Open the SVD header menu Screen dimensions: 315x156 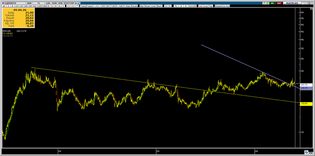tap(60, 3)
